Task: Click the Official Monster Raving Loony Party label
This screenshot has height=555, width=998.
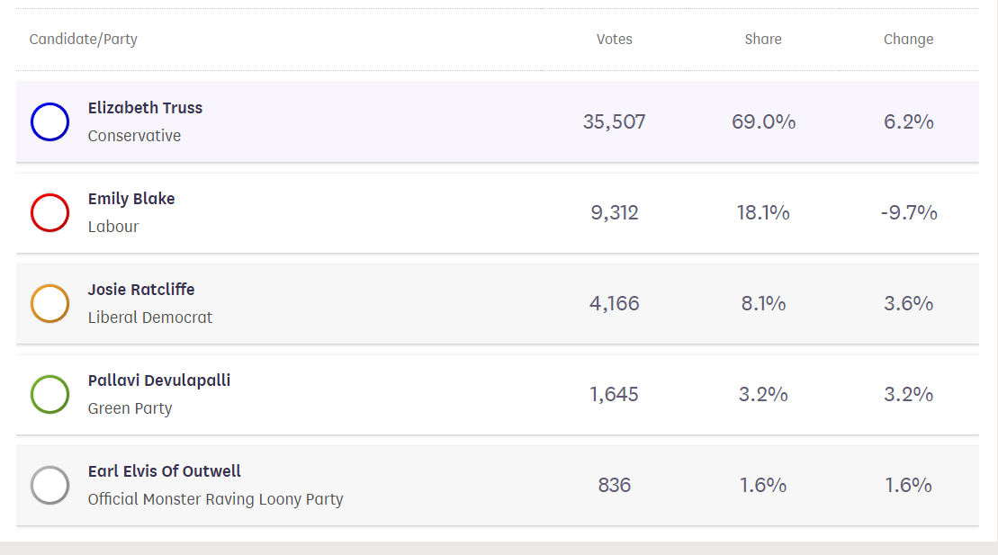Action: point(215,499)
